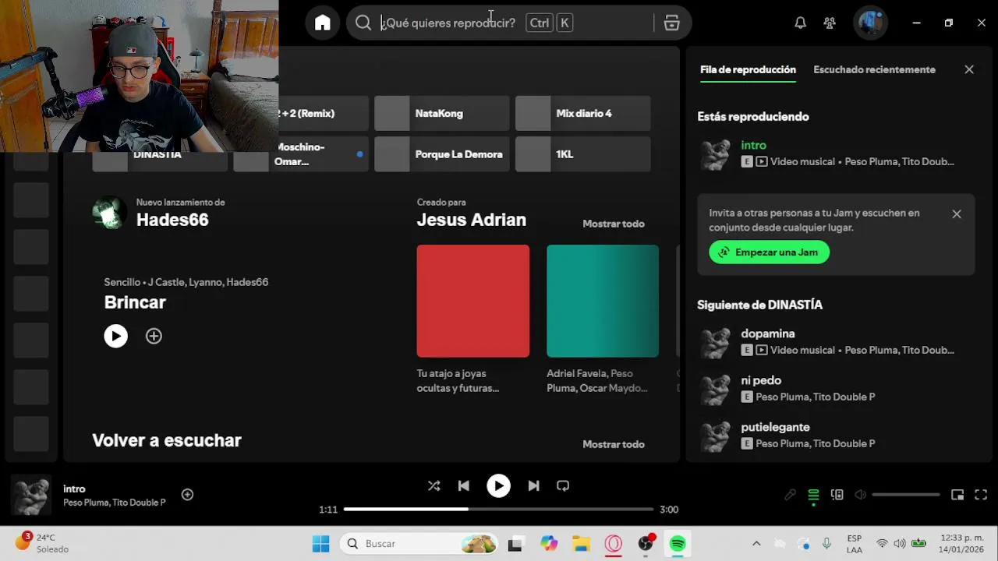Click the Spotify taskbar icon
998x561 pixels.
(678, 544)
